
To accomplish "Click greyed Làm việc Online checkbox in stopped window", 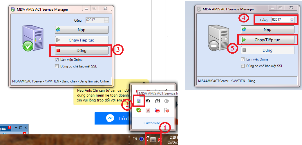I will 243,59.
